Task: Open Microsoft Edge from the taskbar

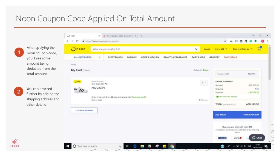Action: click(x=135, y=146)
